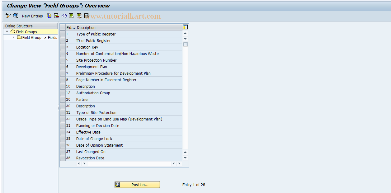Image resolution: width=391 pixels, height=193 pixels.
Task: Click the Select All toolbar icon
Action: pyautogui.click(x=72, y=16)
